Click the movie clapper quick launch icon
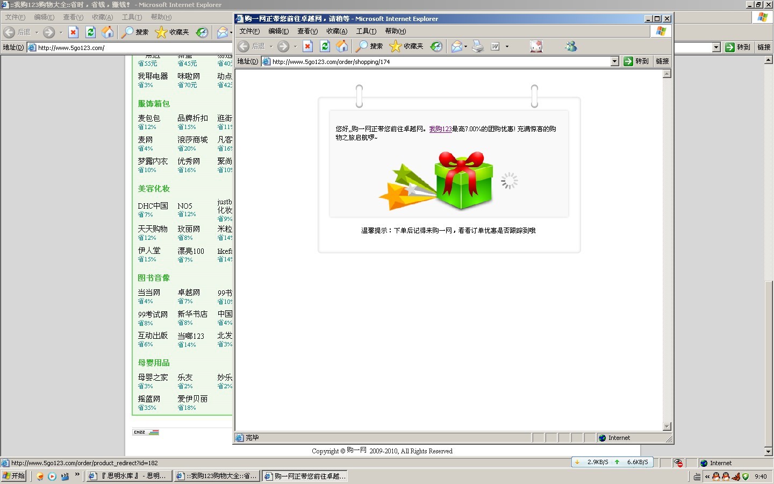The width and height of the screenshot is (774, 484). click(x=65, y=476)
